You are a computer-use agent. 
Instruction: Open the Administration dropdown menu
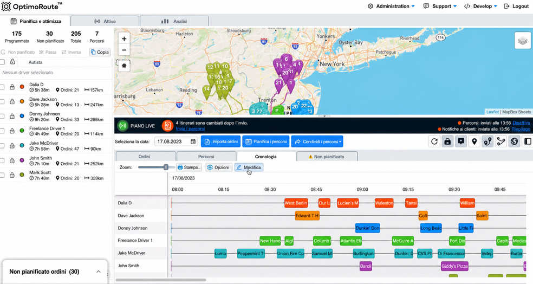pos(391,6)
